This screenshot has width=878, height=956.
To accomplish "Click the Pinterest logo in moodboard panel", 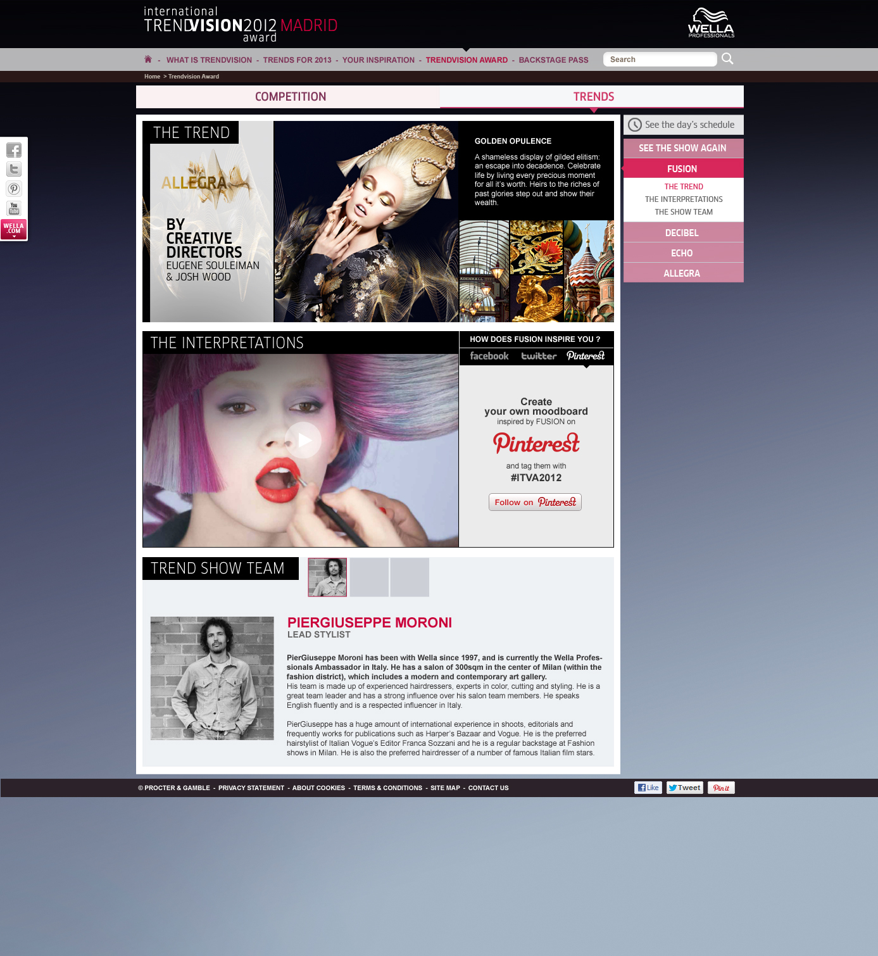I will coord(536,443).
